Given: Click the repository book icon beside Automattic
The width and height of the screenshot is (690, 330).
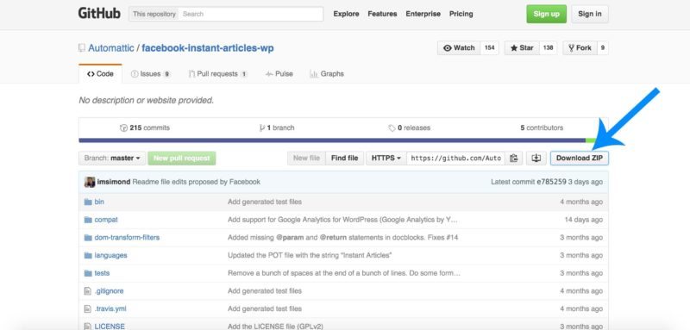Looking at the screenshot, I should [82, 48].
